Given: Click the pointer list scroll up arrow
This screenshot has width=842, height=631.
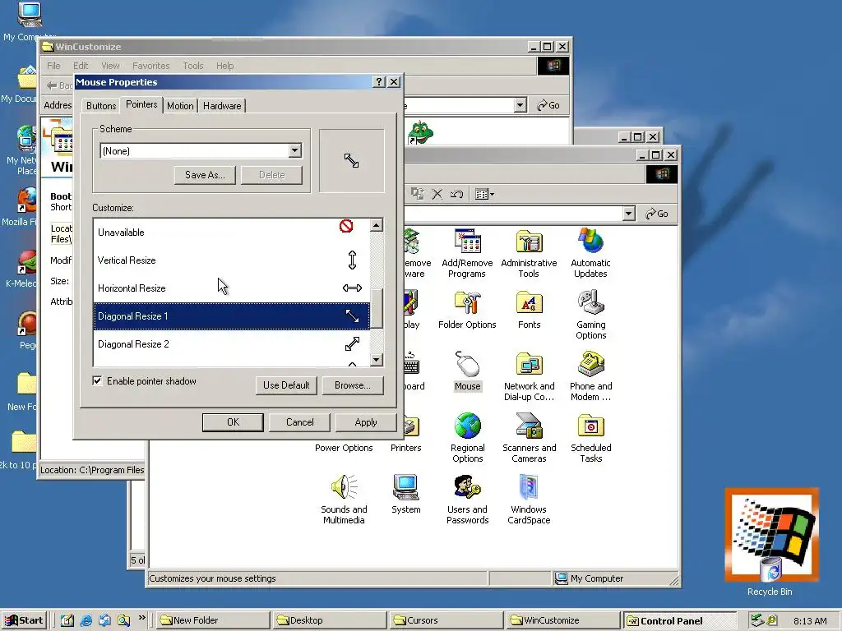Looking at the screenshot, I should point(377,225).
